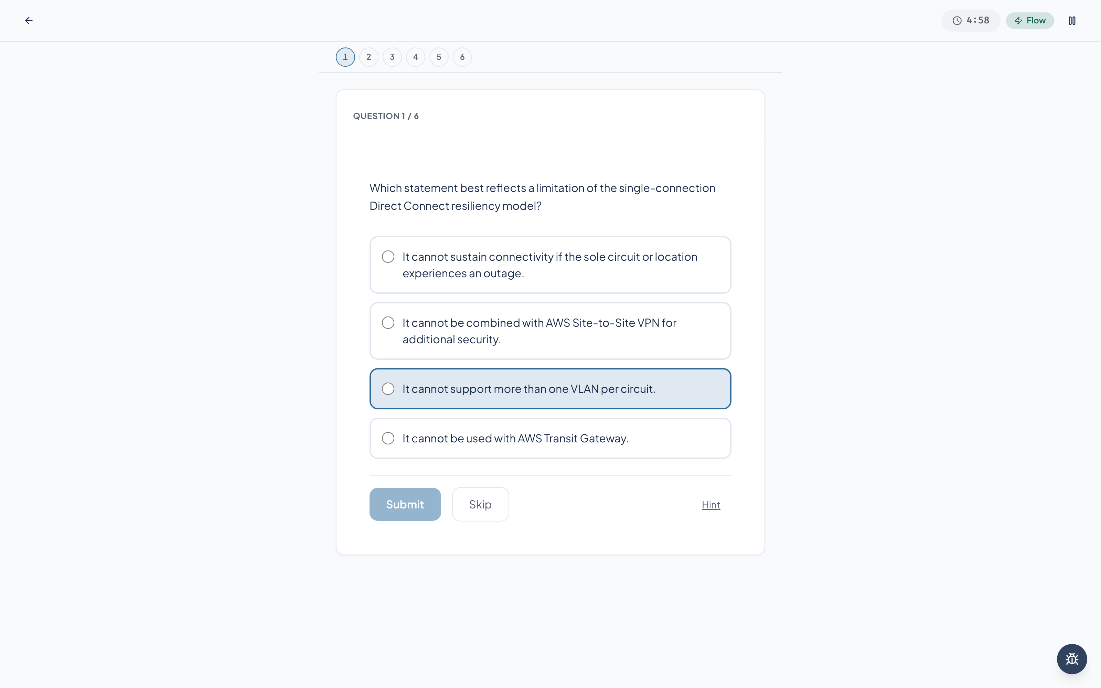Click the pause icon in top bar
1101x688 pixels.
point(1072,21)
